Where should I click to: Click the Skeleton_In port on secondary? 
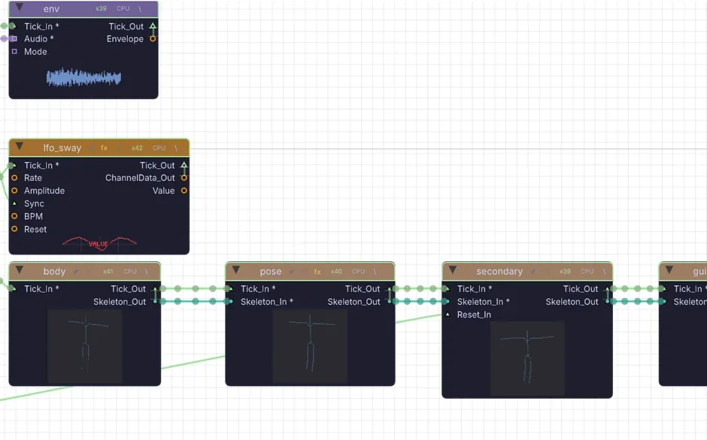pyautogui.click(x=447, y=301)
